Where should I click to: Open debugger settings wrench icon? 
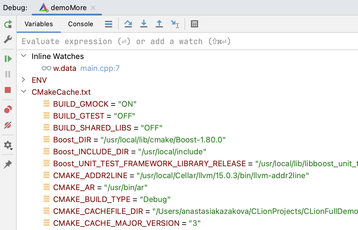8,40
